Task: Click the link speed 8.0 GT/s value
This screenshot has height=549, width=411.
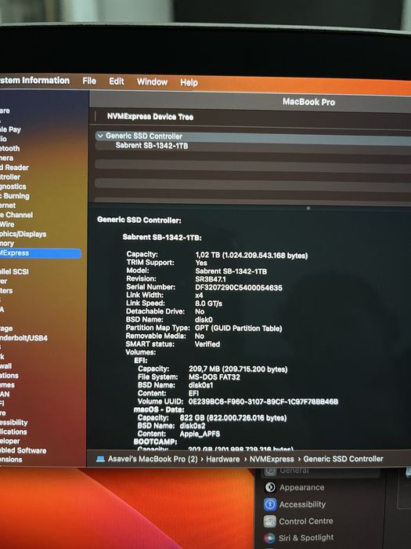Action: click(208, 304)
